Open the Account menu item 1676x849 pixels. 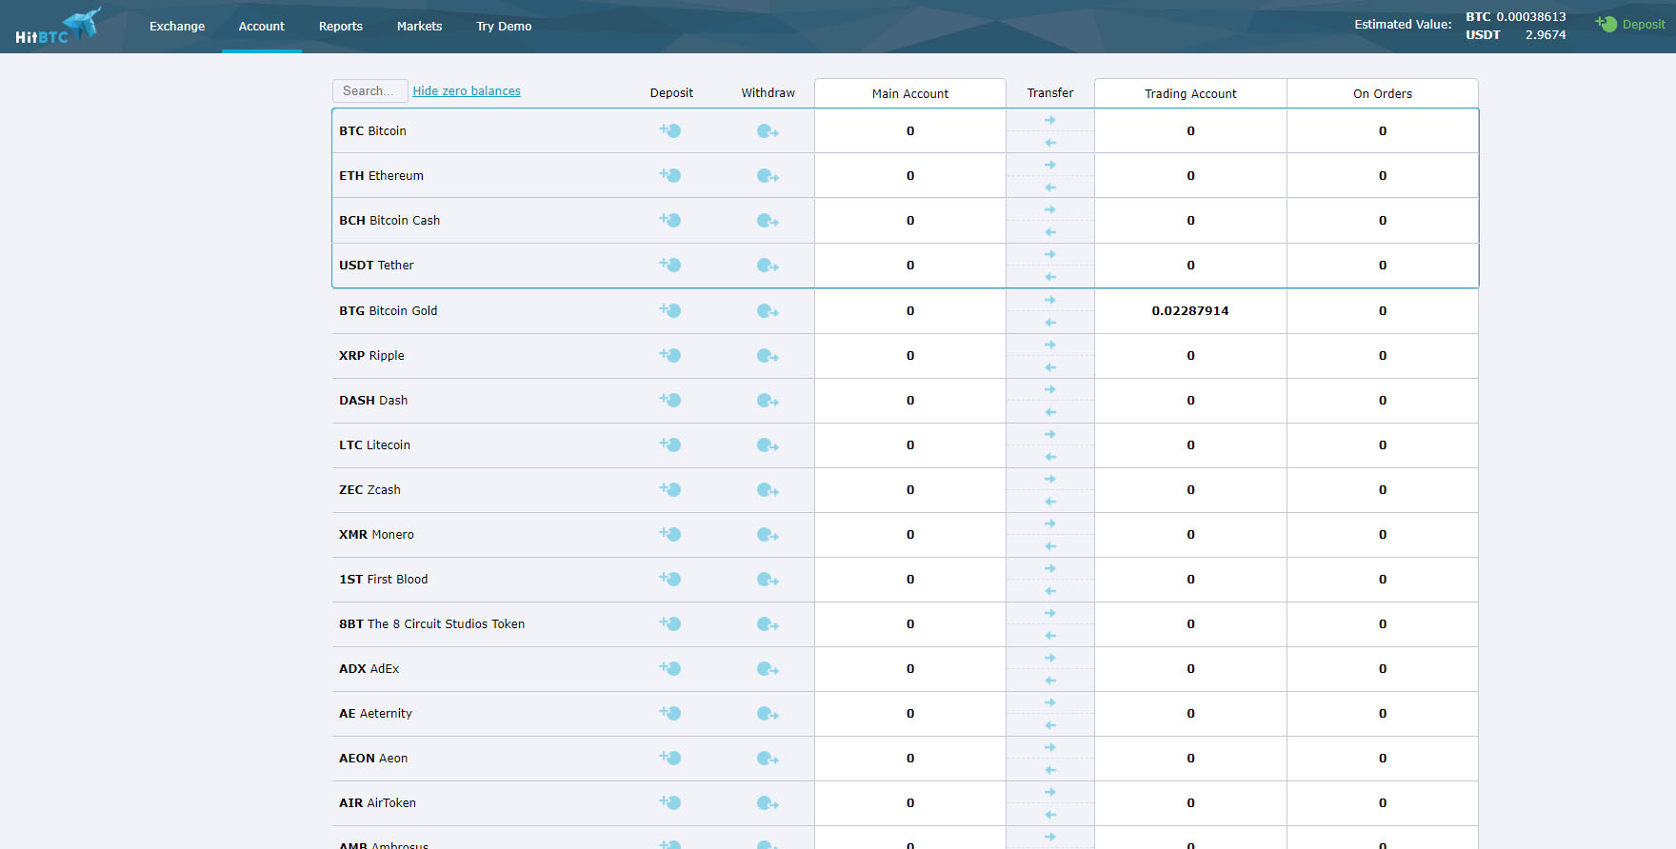tap(262, 27)
